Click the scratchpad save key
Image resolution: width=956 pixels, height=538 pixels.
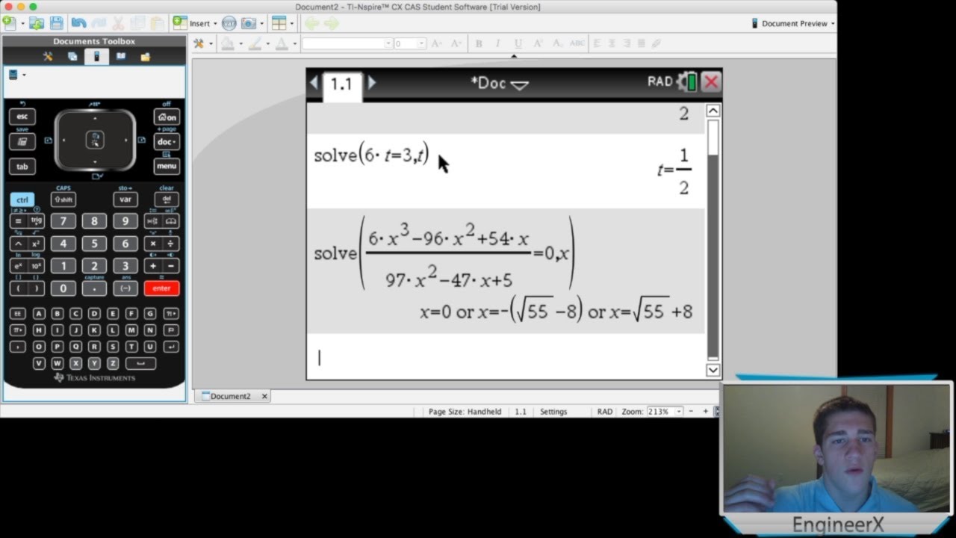[22, 141]
